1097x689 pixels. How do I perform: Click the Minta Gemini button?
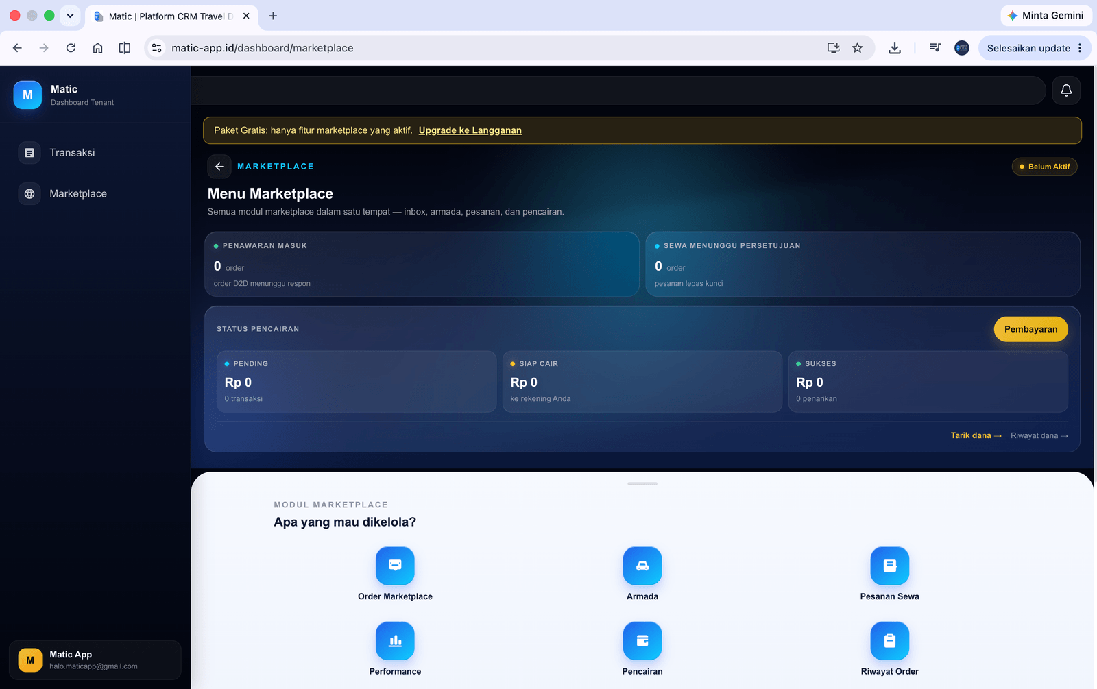tap(1046, 16)
